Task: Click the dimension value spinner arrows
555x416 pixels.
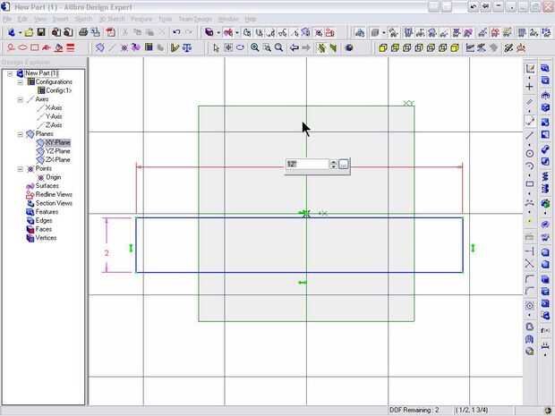Action: tap(333, 164)
